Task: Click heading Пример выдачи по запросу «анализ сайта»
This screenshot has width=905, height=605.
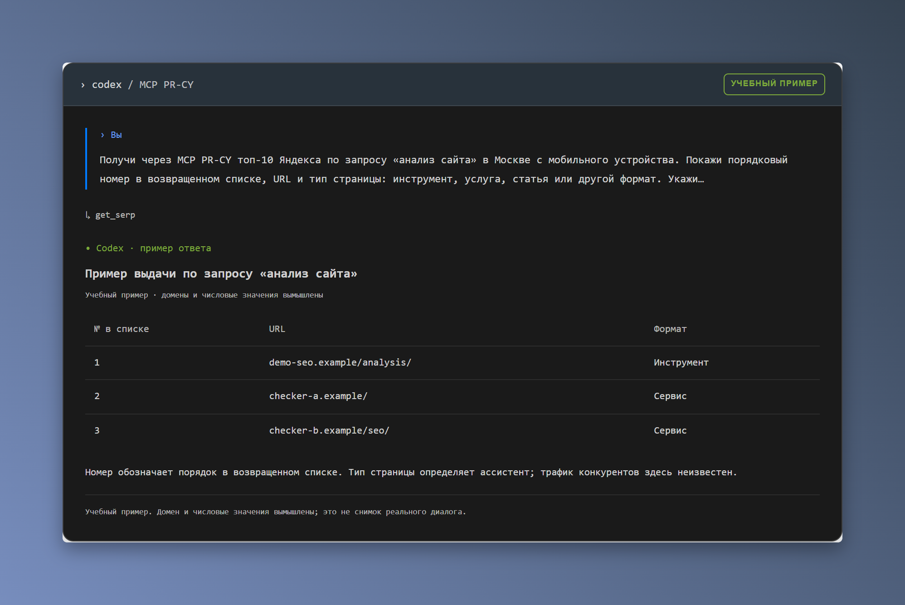Action: 221,274
